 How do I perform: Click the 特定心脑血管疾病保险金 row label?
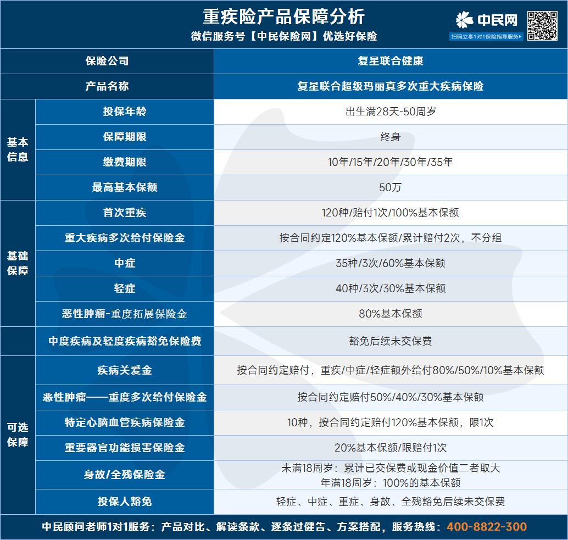(125, 422)
